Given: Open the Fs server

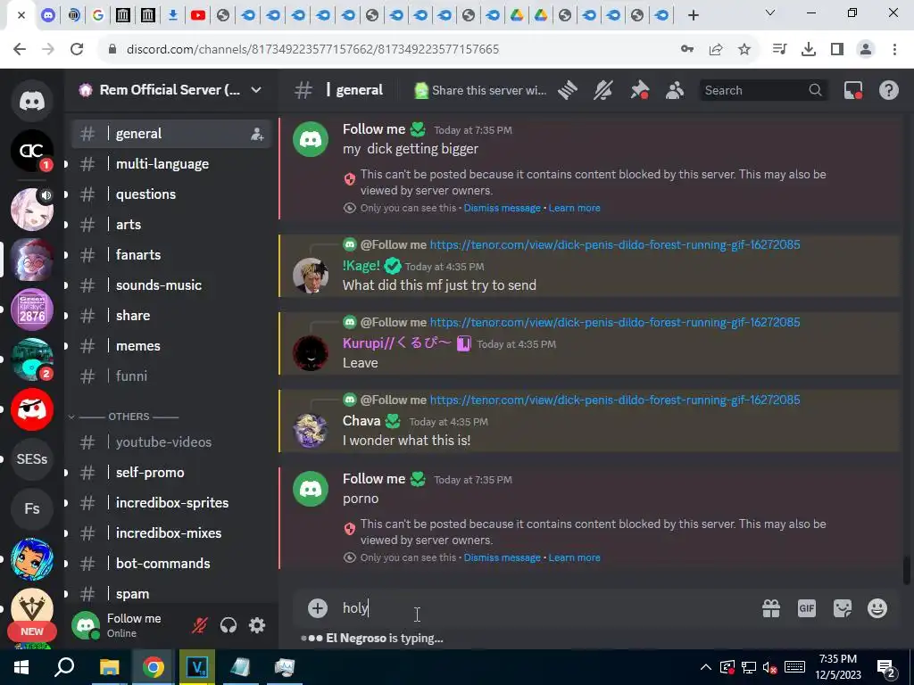Looking at the screenshot, I should 32,509.
